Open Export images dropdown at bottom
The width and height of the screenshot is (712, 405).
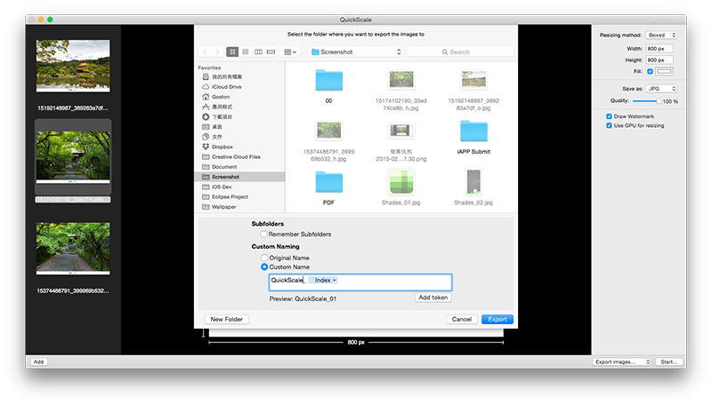pos(621,361)
